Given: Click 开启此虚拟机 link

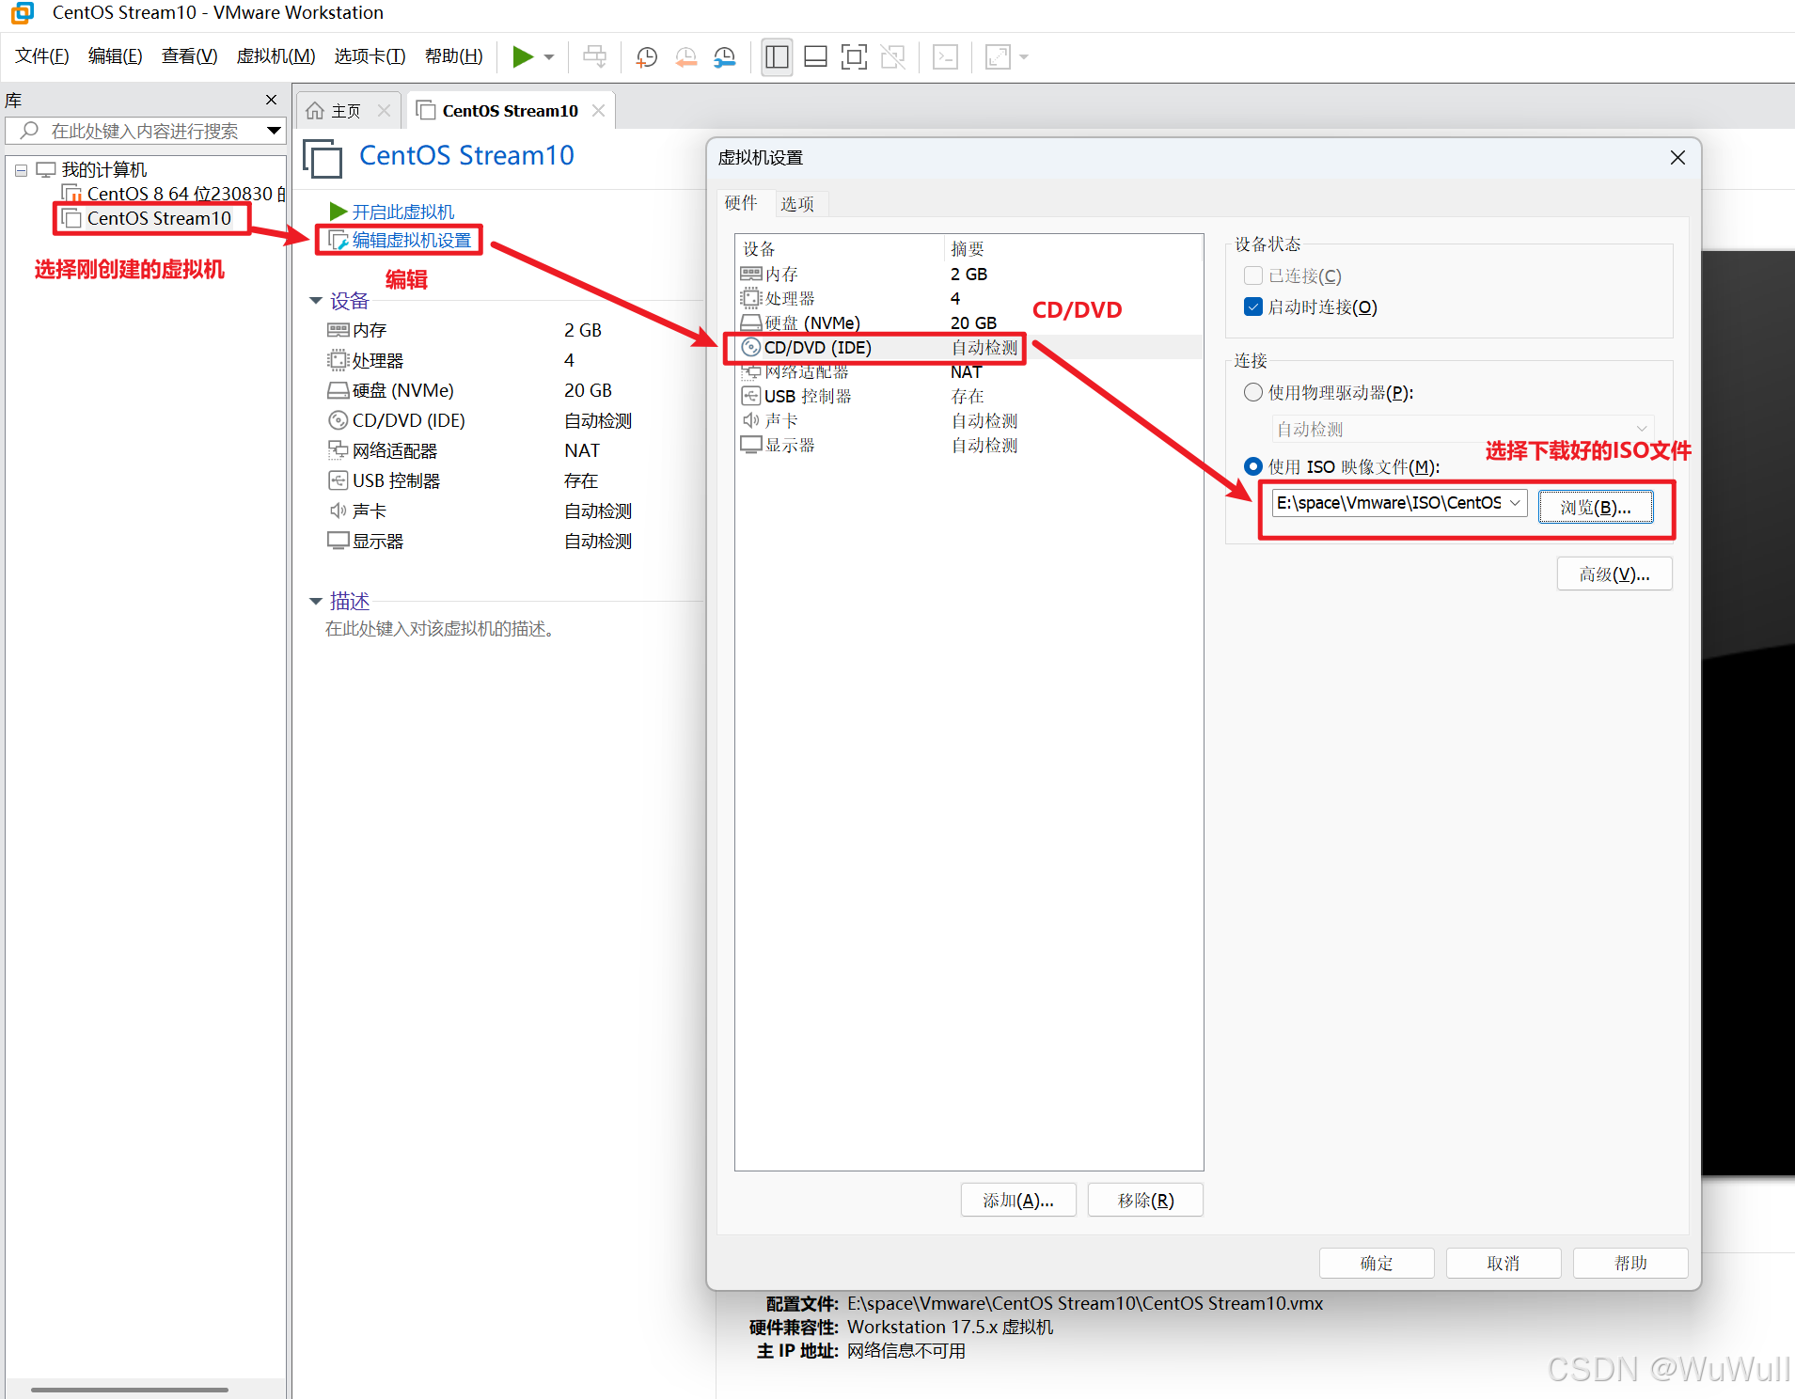Looking at the screenshot, I should pyautogui.click(x=392, y=212).
